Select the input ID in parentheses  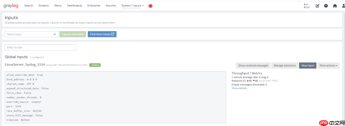[73, 65]
